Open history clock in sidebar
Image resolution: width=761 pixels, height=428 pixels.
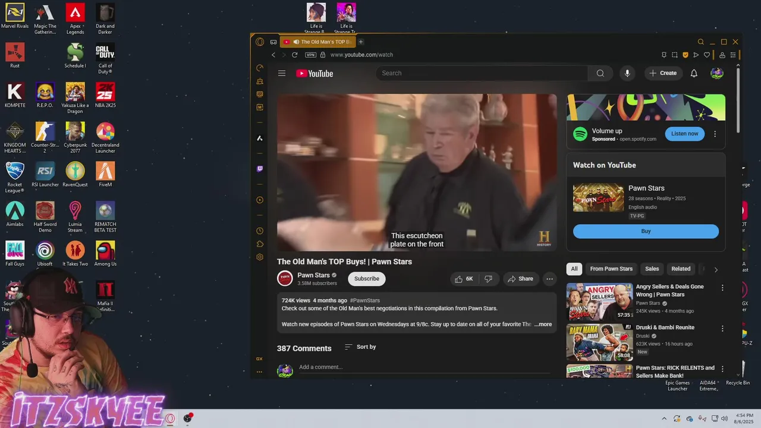[260, 231]
